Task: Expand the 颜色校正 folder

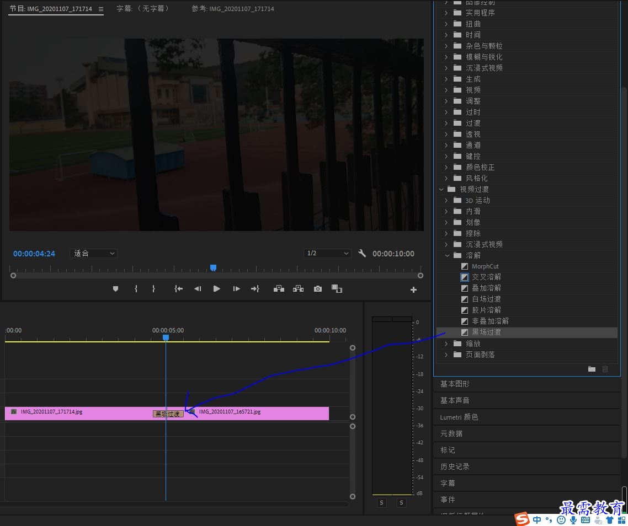Action: tap(446, 167)
